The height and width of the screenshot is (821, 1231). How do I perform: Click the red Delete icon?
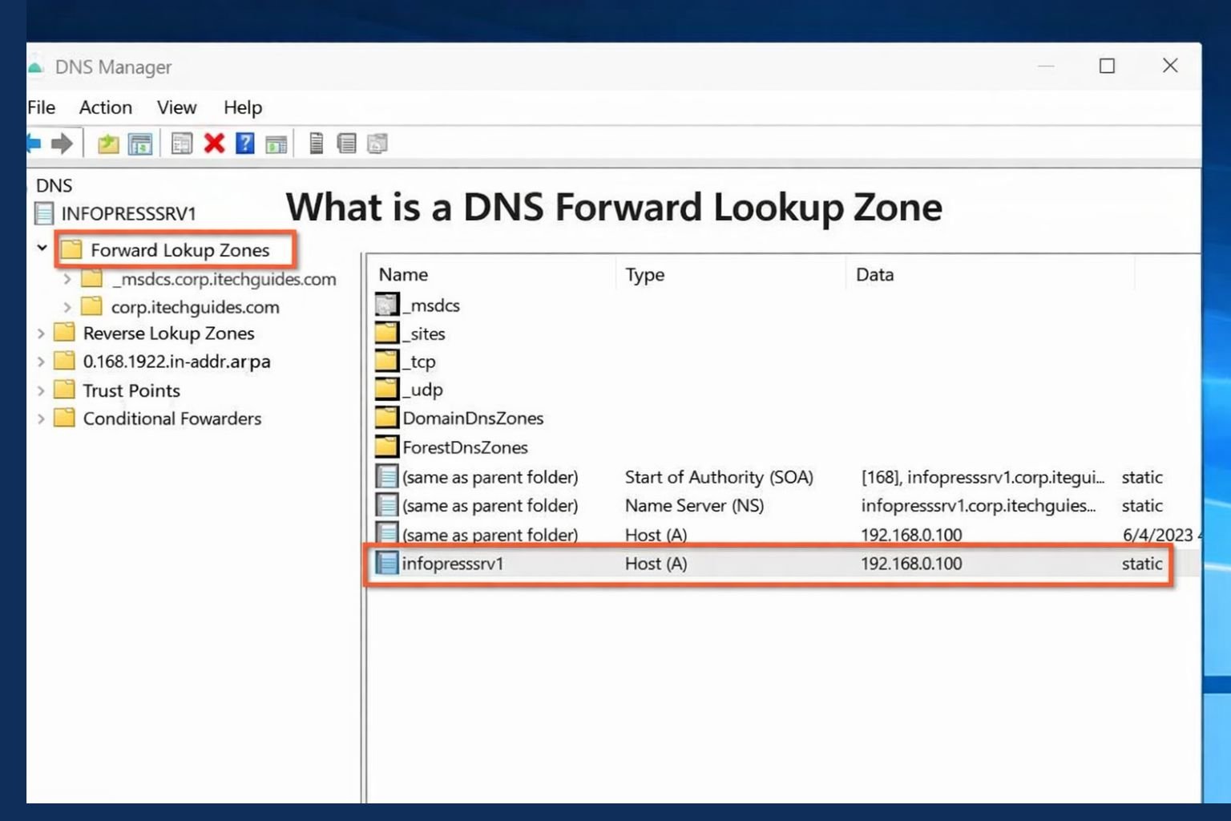pyautogui.click(x=214, y=143)
